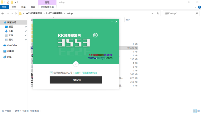Screen dimensions: 201x113
Task: Go back with Explorer back arrow
Action: coord(3,14)
